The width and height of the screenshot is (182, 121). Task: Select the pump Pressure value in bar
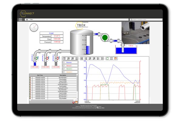(x=57, y=42)
